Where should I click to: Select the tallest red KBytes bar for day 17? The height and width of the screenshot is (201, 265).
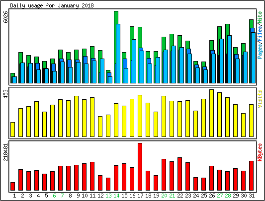pos(140,167)
